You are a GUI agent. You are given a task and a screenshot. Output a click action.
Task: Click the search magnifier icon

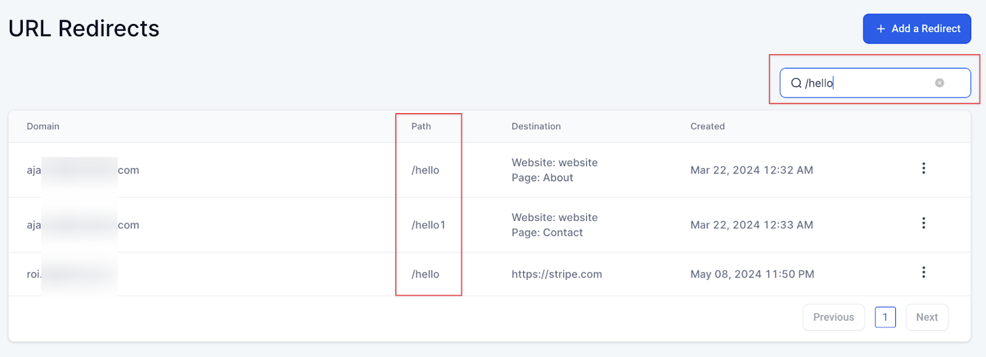point(796,83)
